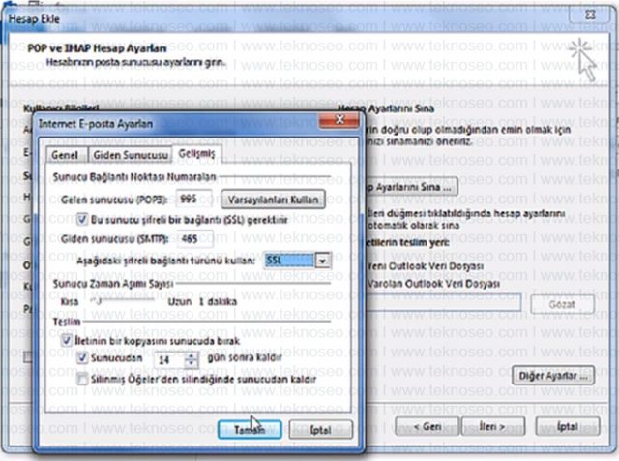
Task: Toggle SSL encrypted connection checkbox
Action: coord(81,219)
